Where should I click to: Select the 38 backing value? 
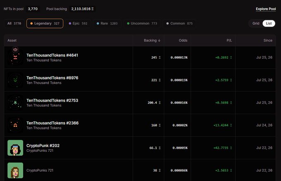(x=157, y=170)
